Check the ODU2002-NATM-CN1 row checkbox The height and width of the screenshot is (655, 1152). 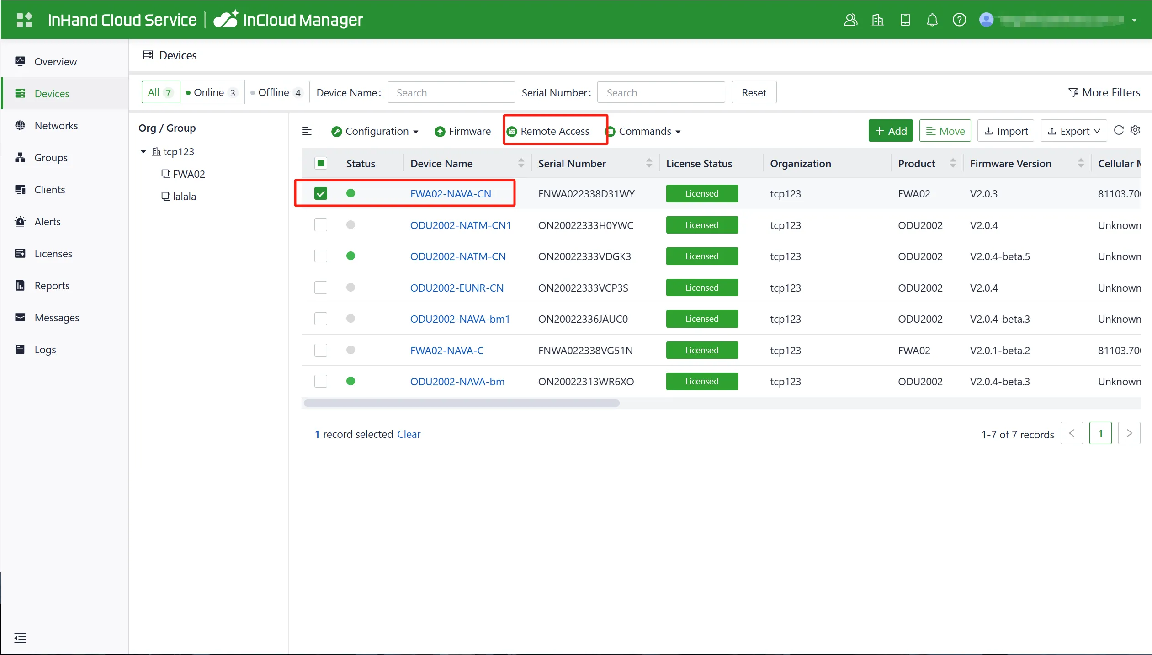[x=321, y=225]
